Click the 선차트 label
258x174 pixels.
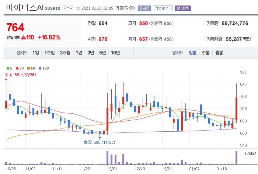coord(22,53)
